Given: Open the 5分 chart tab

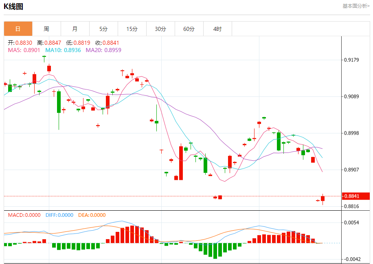Looking at the screenshot, I should click(104, 29).
